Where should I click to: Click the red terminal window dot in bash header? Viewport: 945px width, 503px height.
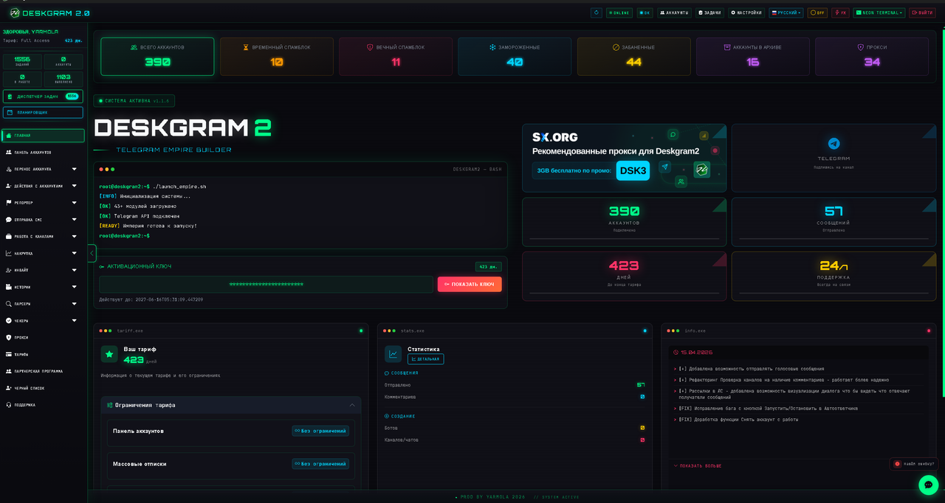click(101, 170)
